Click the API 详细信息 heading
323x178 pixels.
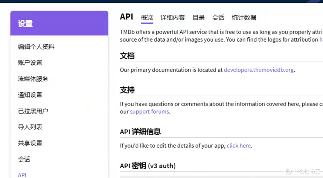point(140,131)
